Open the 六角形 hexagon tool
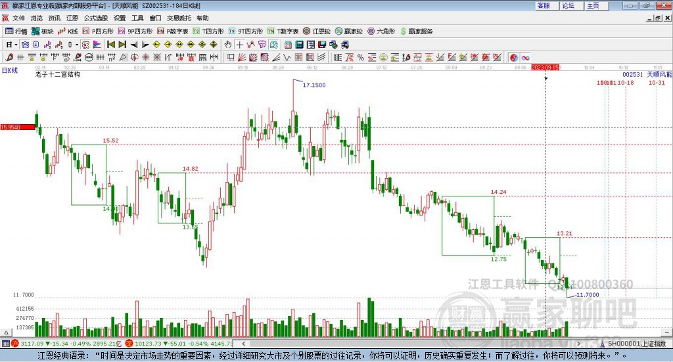Image resolution: width=673 pixels, height=362 pixels. [x=381, y=32]
